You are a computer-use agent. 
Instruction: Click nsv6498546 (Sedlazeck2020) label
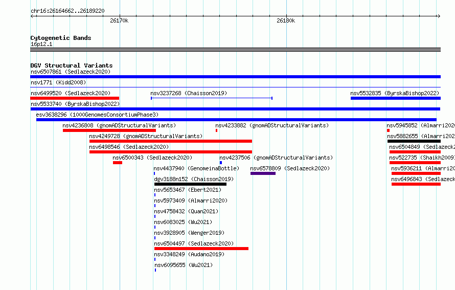pos(129,147)
